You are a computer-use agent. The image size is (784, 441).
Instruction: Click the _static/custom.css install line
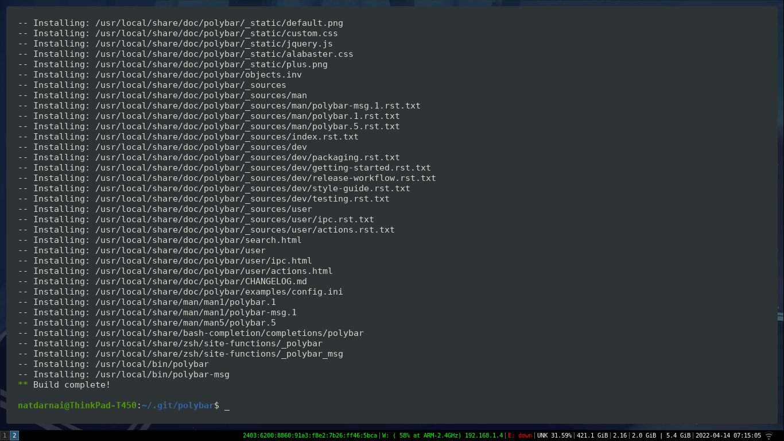click(x=178, y=33)
